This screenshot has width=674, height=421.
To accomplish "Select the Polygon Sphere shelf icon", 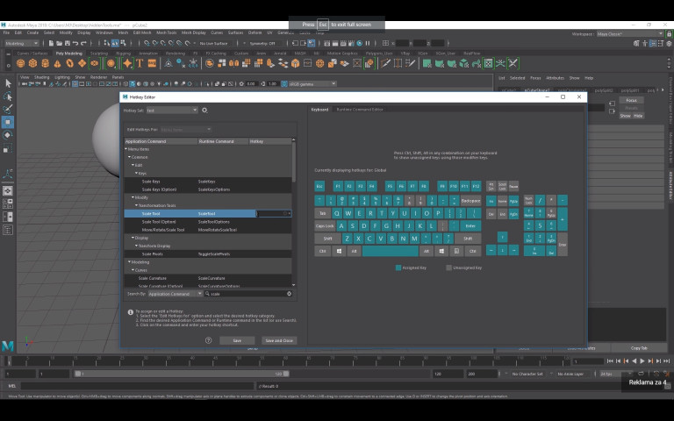I will [20, 63].
